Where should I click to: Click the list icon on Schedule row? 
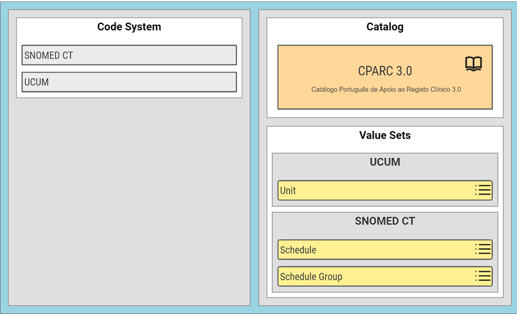[483, 249]
